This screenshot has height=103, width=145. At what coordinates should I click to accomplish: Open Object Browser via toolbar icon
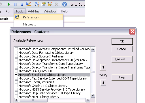pyautogui.click(x=50, y=4)
